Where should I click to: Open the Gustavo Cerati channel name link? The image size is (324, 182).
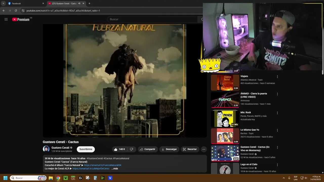60,148
